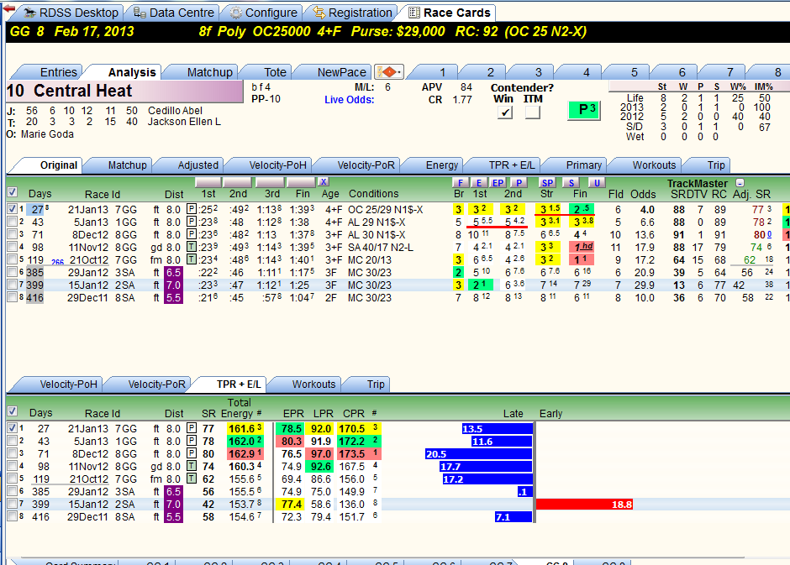Click the X button above the Age column
The image size is (790, 565).
click(x=324, y=182)
